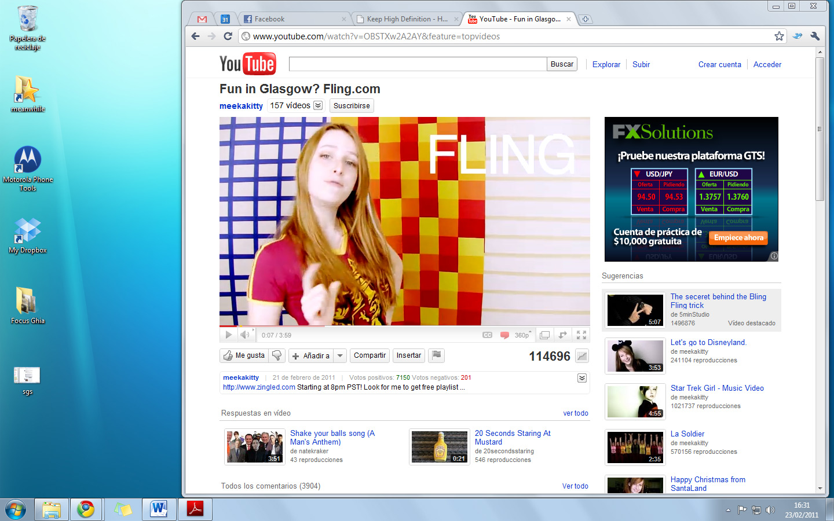Switch player to larger view mode
Viewport: 834px width, 521px height.
(x=544, y=335)
